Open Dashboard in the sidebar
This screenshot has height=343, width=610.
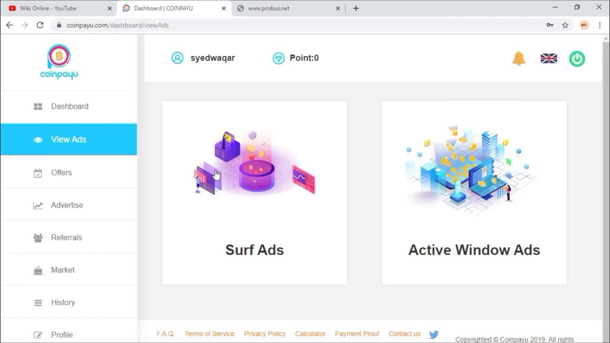pyautogui.click(x=69, y=107)
